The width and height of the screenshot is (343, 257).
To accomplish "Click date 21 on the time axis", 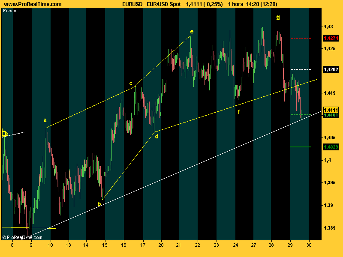I will point(178,245).
